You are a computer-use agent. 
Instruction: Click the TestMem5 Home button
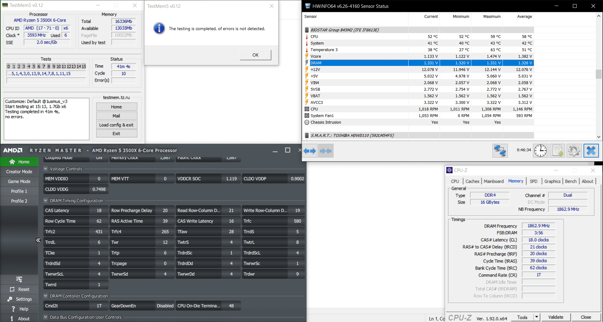tap(117, 107)
